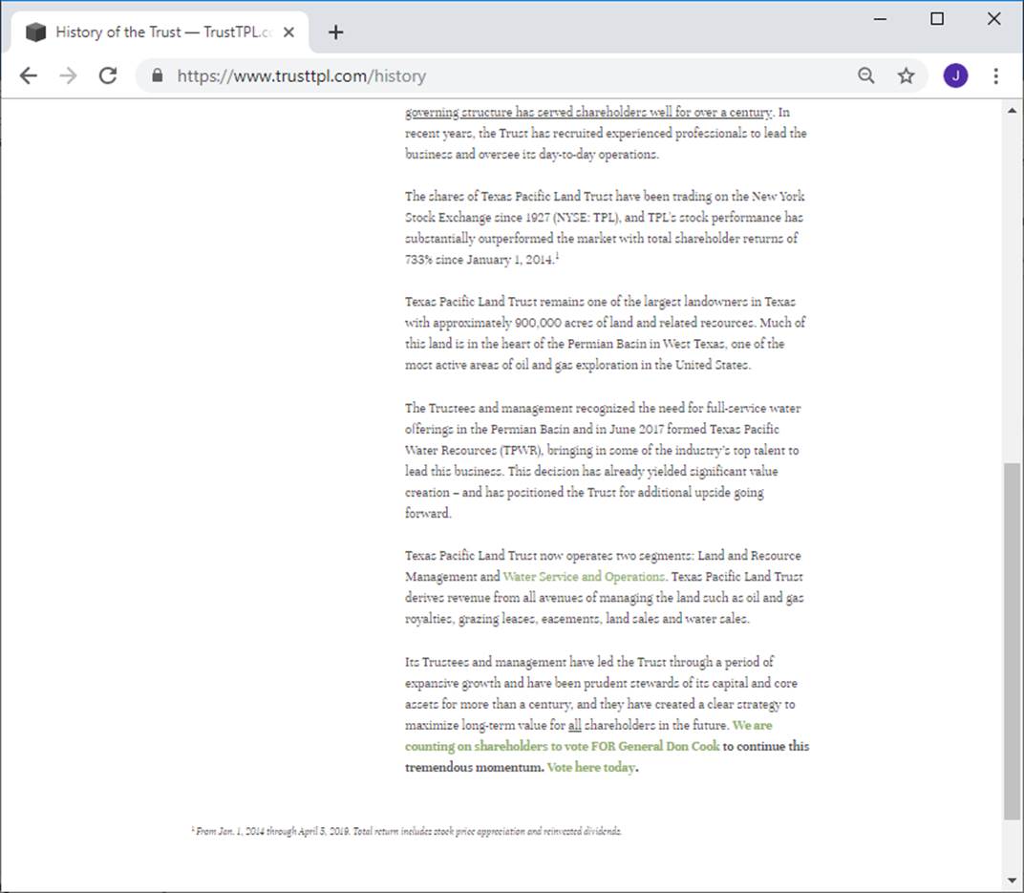The height and width of the screenshot is (893, 1024).
Task: Reload the page with refresh icon
Action: (108, 76)
